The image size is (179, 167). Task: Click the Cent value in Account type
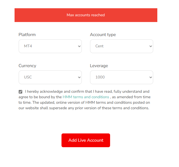click(99, 46)
